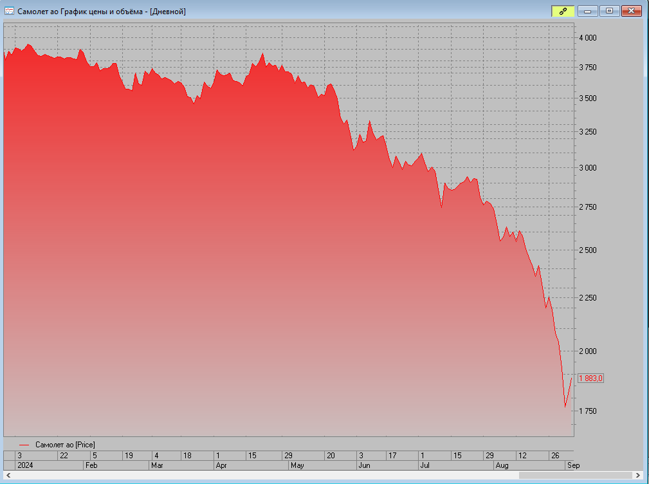Click the Sep month label on time axis

(573, 465)
